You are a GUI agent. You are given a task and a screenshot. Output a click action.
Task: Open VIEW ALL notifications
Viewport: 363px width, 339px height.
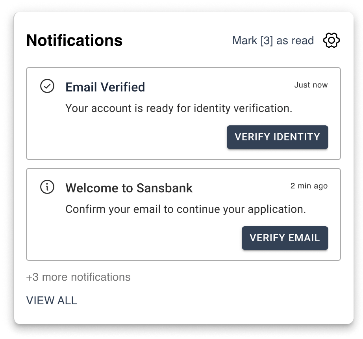[x=52, y=300]
